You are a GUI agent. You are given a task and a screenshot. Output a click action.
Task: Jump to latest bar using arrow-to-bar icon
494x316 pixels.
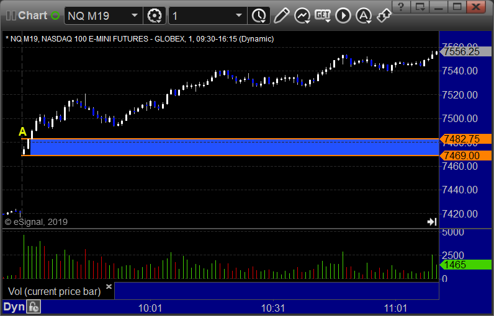(432, 222)
